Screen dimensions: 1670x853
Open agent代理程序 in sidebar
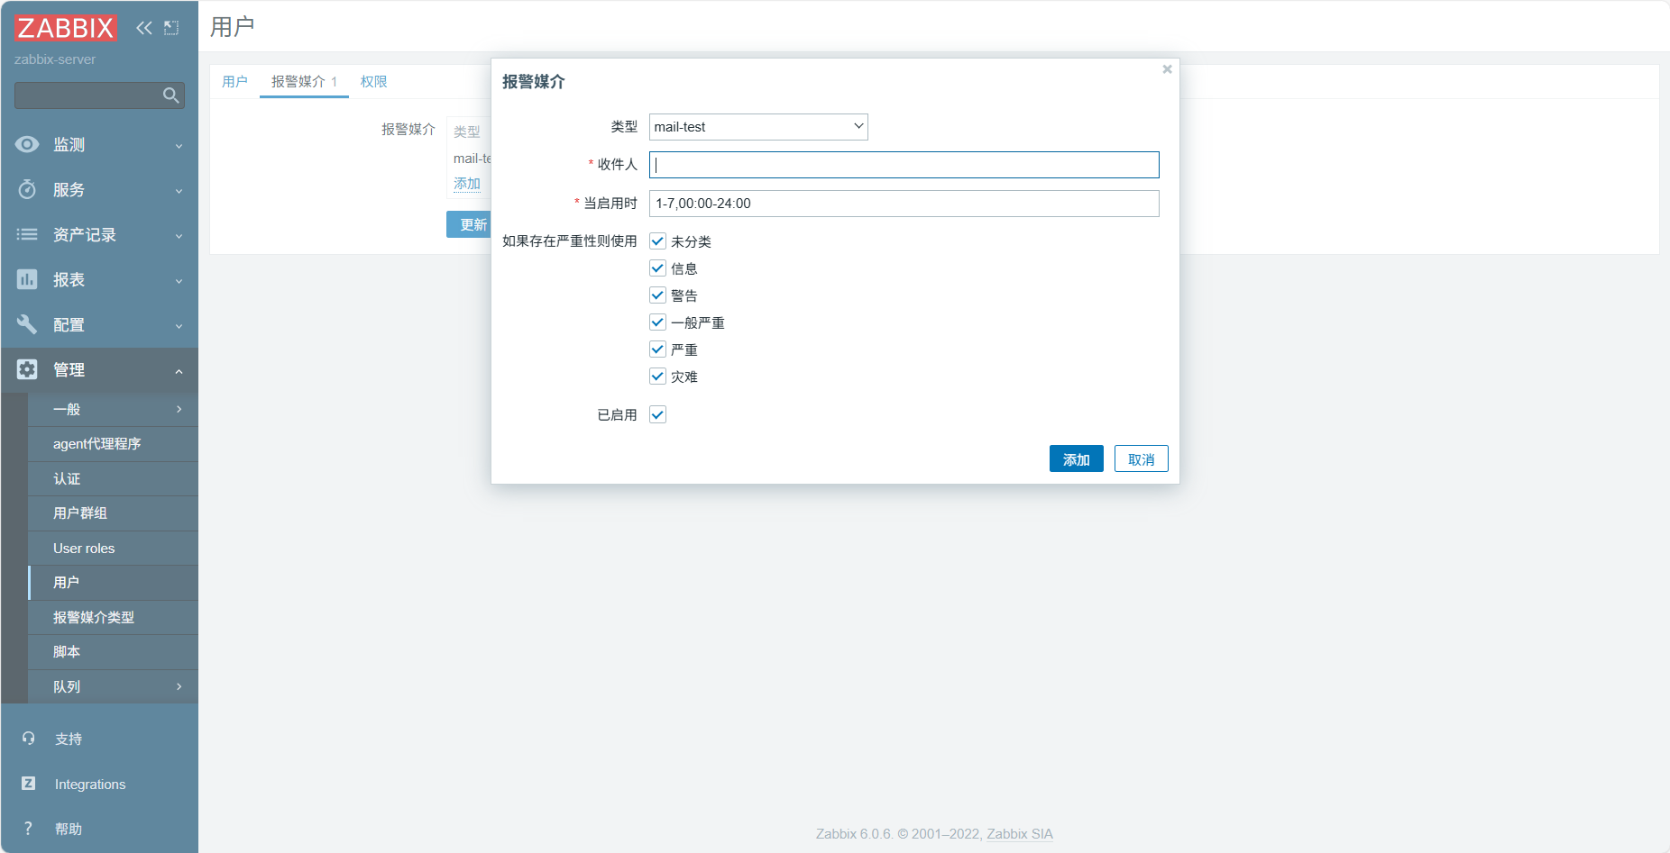(113, 444)
